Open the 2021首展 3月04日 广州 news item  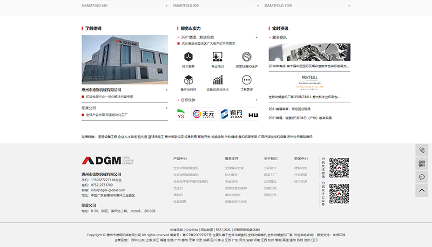coord(300,118)
